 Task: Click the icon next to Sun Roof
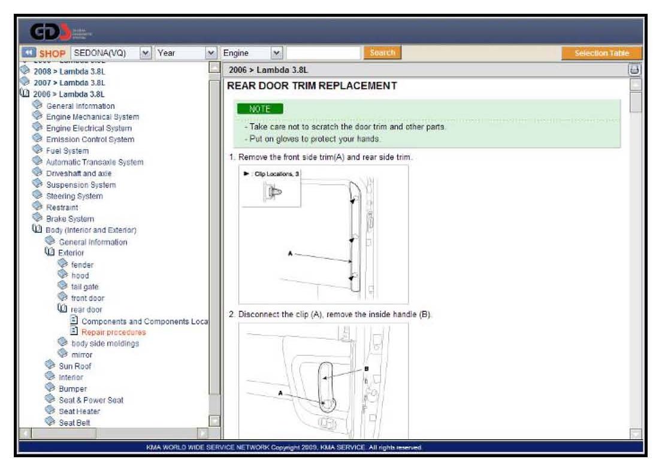click(x=50, y=366)
